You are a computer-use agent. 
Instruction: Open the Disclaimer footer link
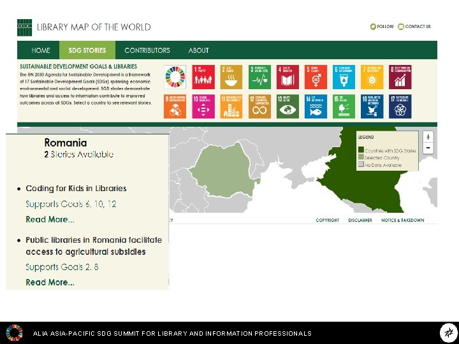360,220
